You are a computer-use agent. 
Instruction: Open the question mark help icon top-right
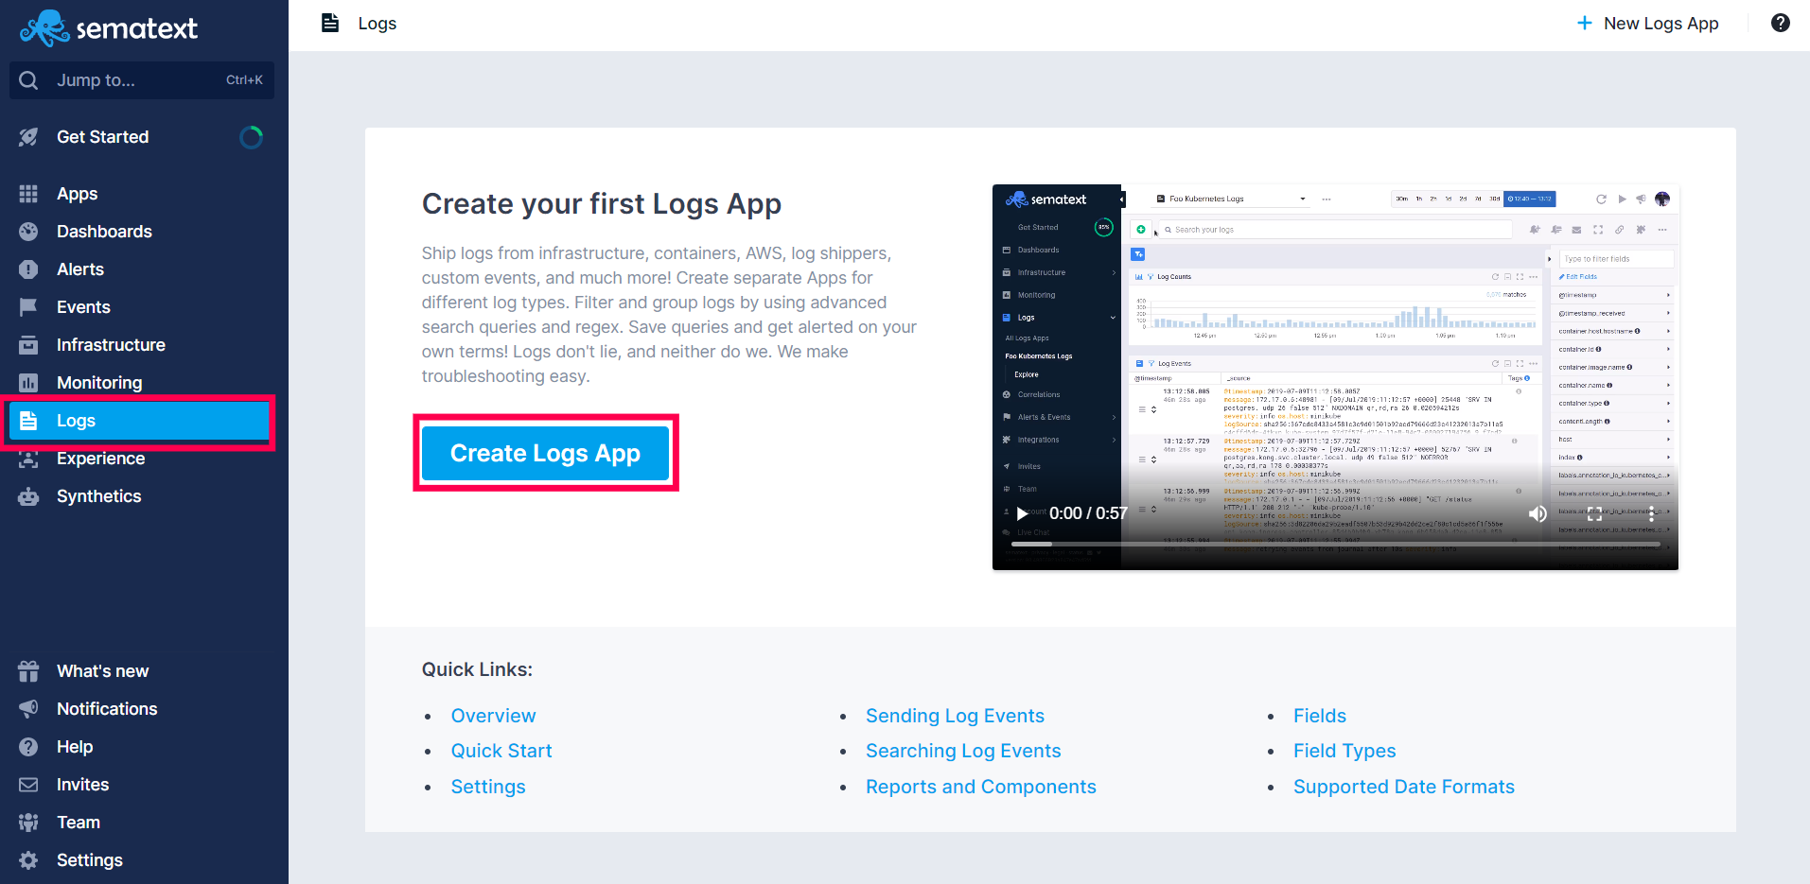point(1781,23)
